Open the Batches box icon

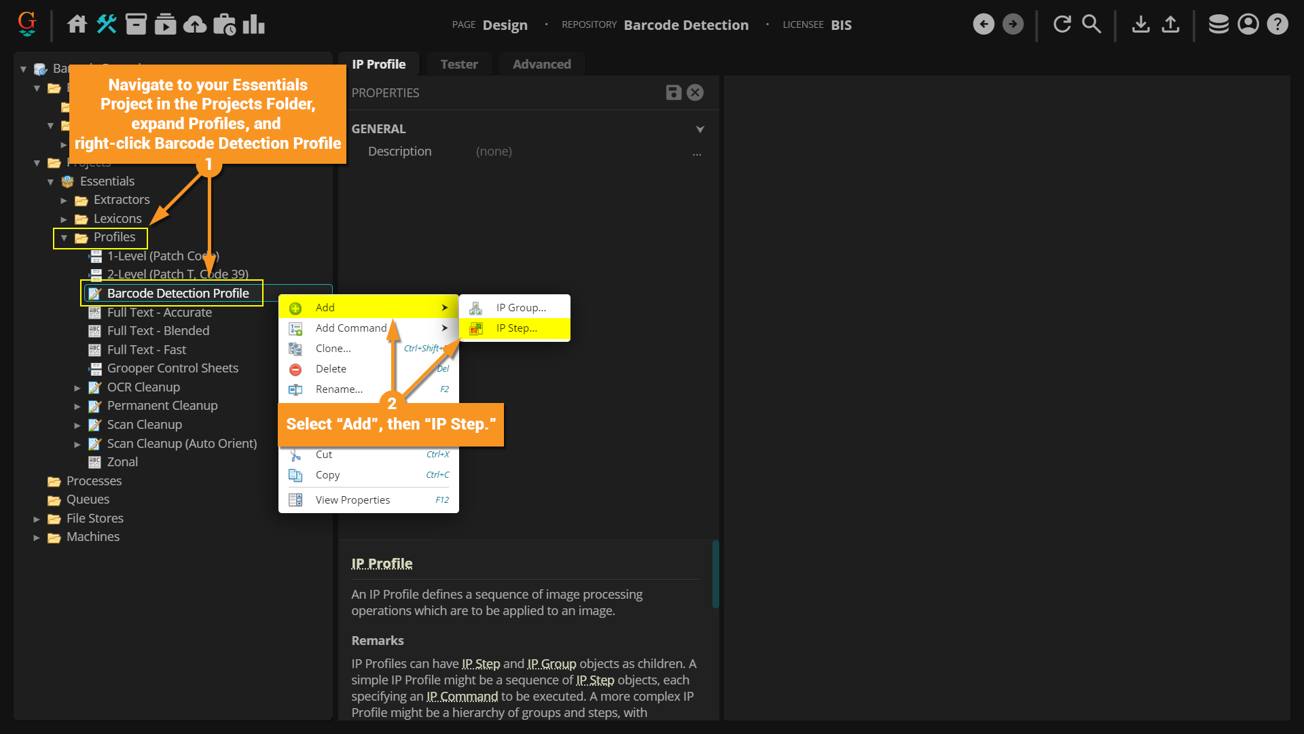point(136,24)
